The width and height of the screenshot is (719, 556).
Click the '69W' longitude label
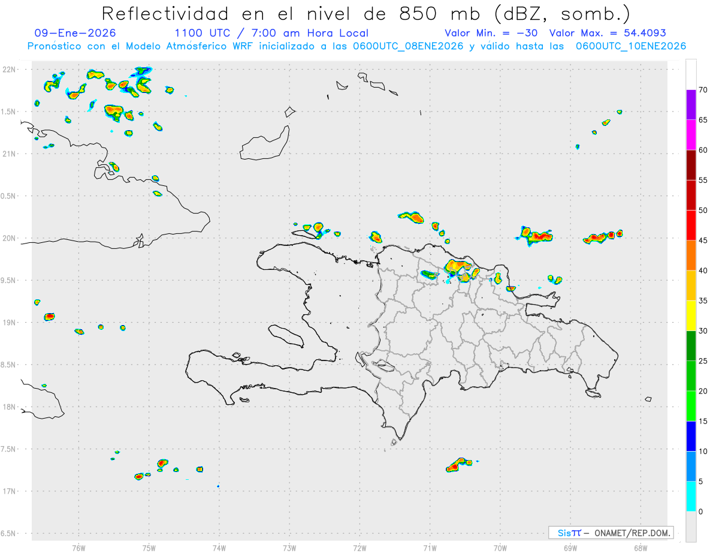coord(570,548)
